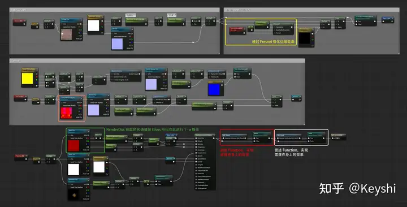
Task: Click white color preview right of white texture
Action: [99, 167]
